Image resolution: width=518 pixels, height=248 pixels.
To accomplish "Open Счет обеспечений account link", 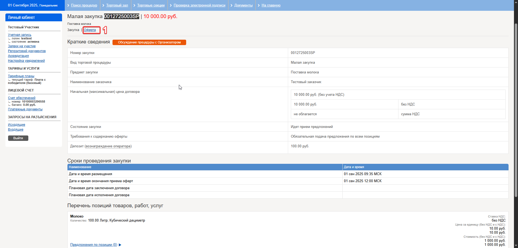I will [x=22, y=98].
